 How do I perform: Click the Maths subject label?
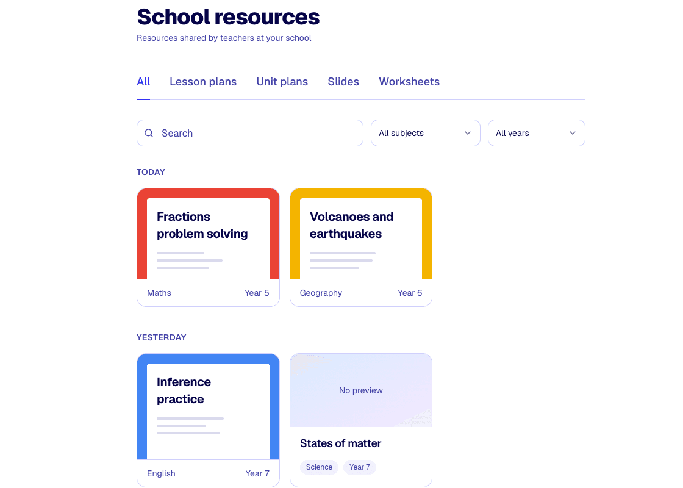point(159,293)
